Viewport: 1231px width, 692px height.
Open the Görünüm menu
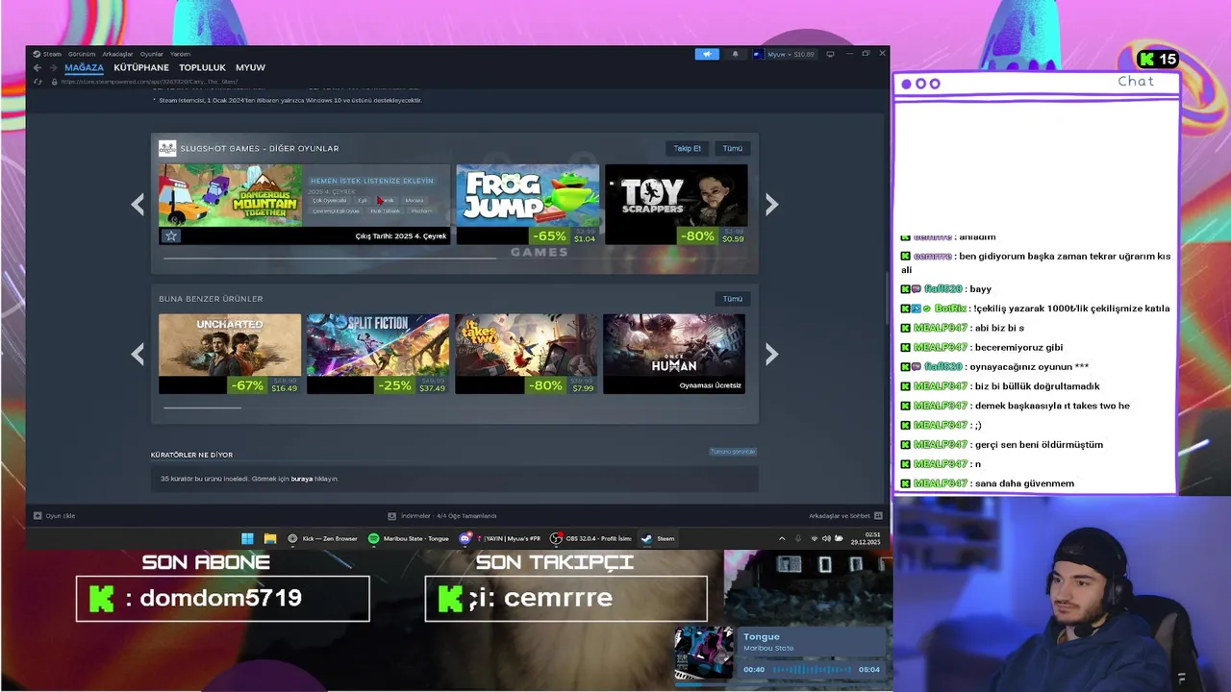click(82, 54)
